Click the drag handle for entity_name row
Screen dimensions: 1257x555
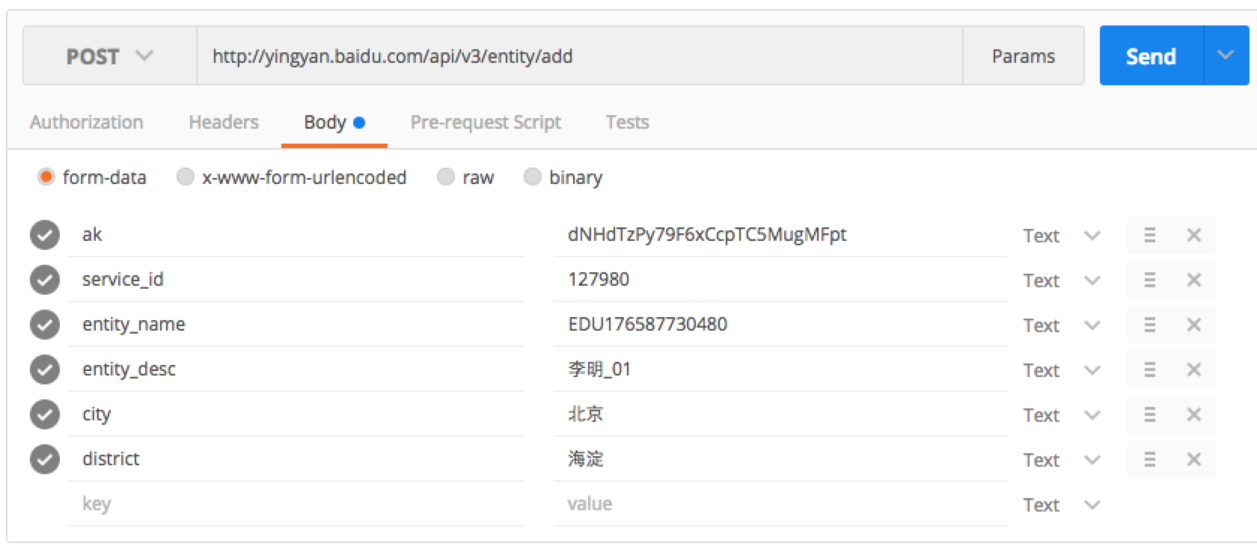coord(1150,325)
